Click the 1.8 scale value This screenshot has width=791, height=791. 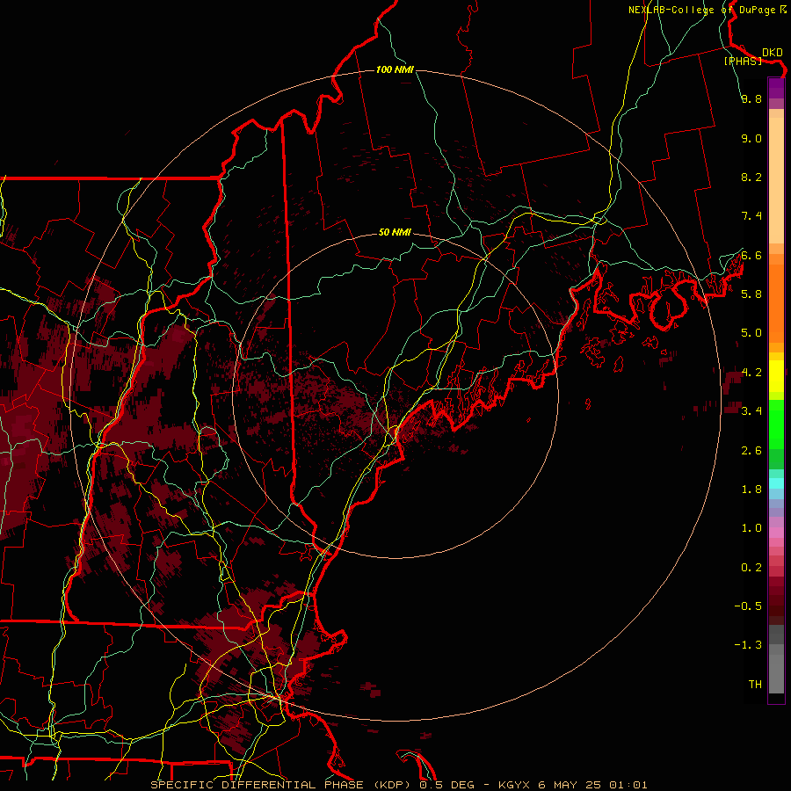click(751, 490)
